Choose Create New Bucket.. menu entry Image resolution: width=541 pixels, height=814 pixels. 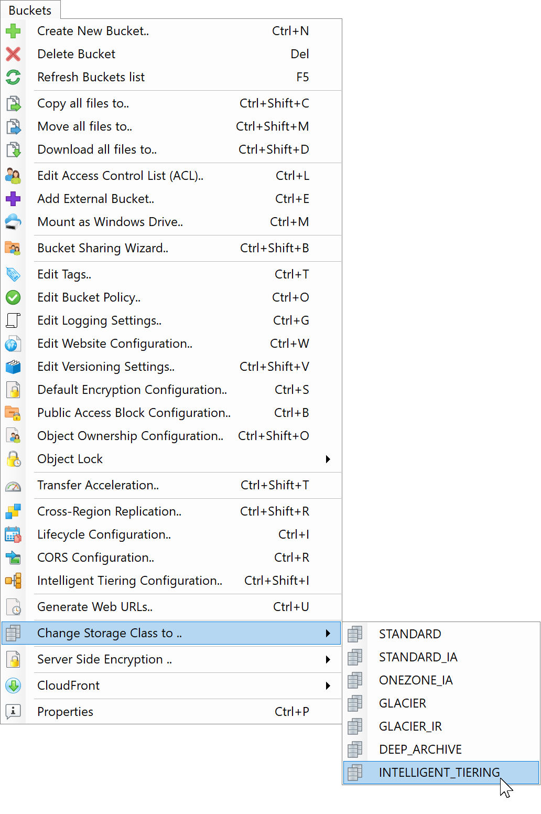click(x=171, y=31)
